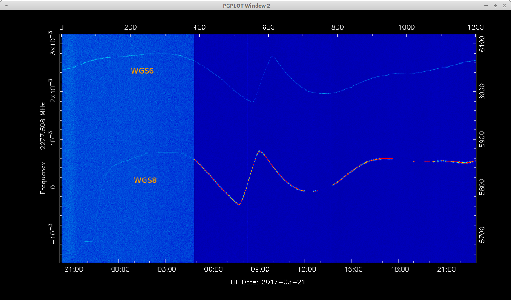Click top axis value 0
Screen dimensions: 511x300
coord(61,27)
